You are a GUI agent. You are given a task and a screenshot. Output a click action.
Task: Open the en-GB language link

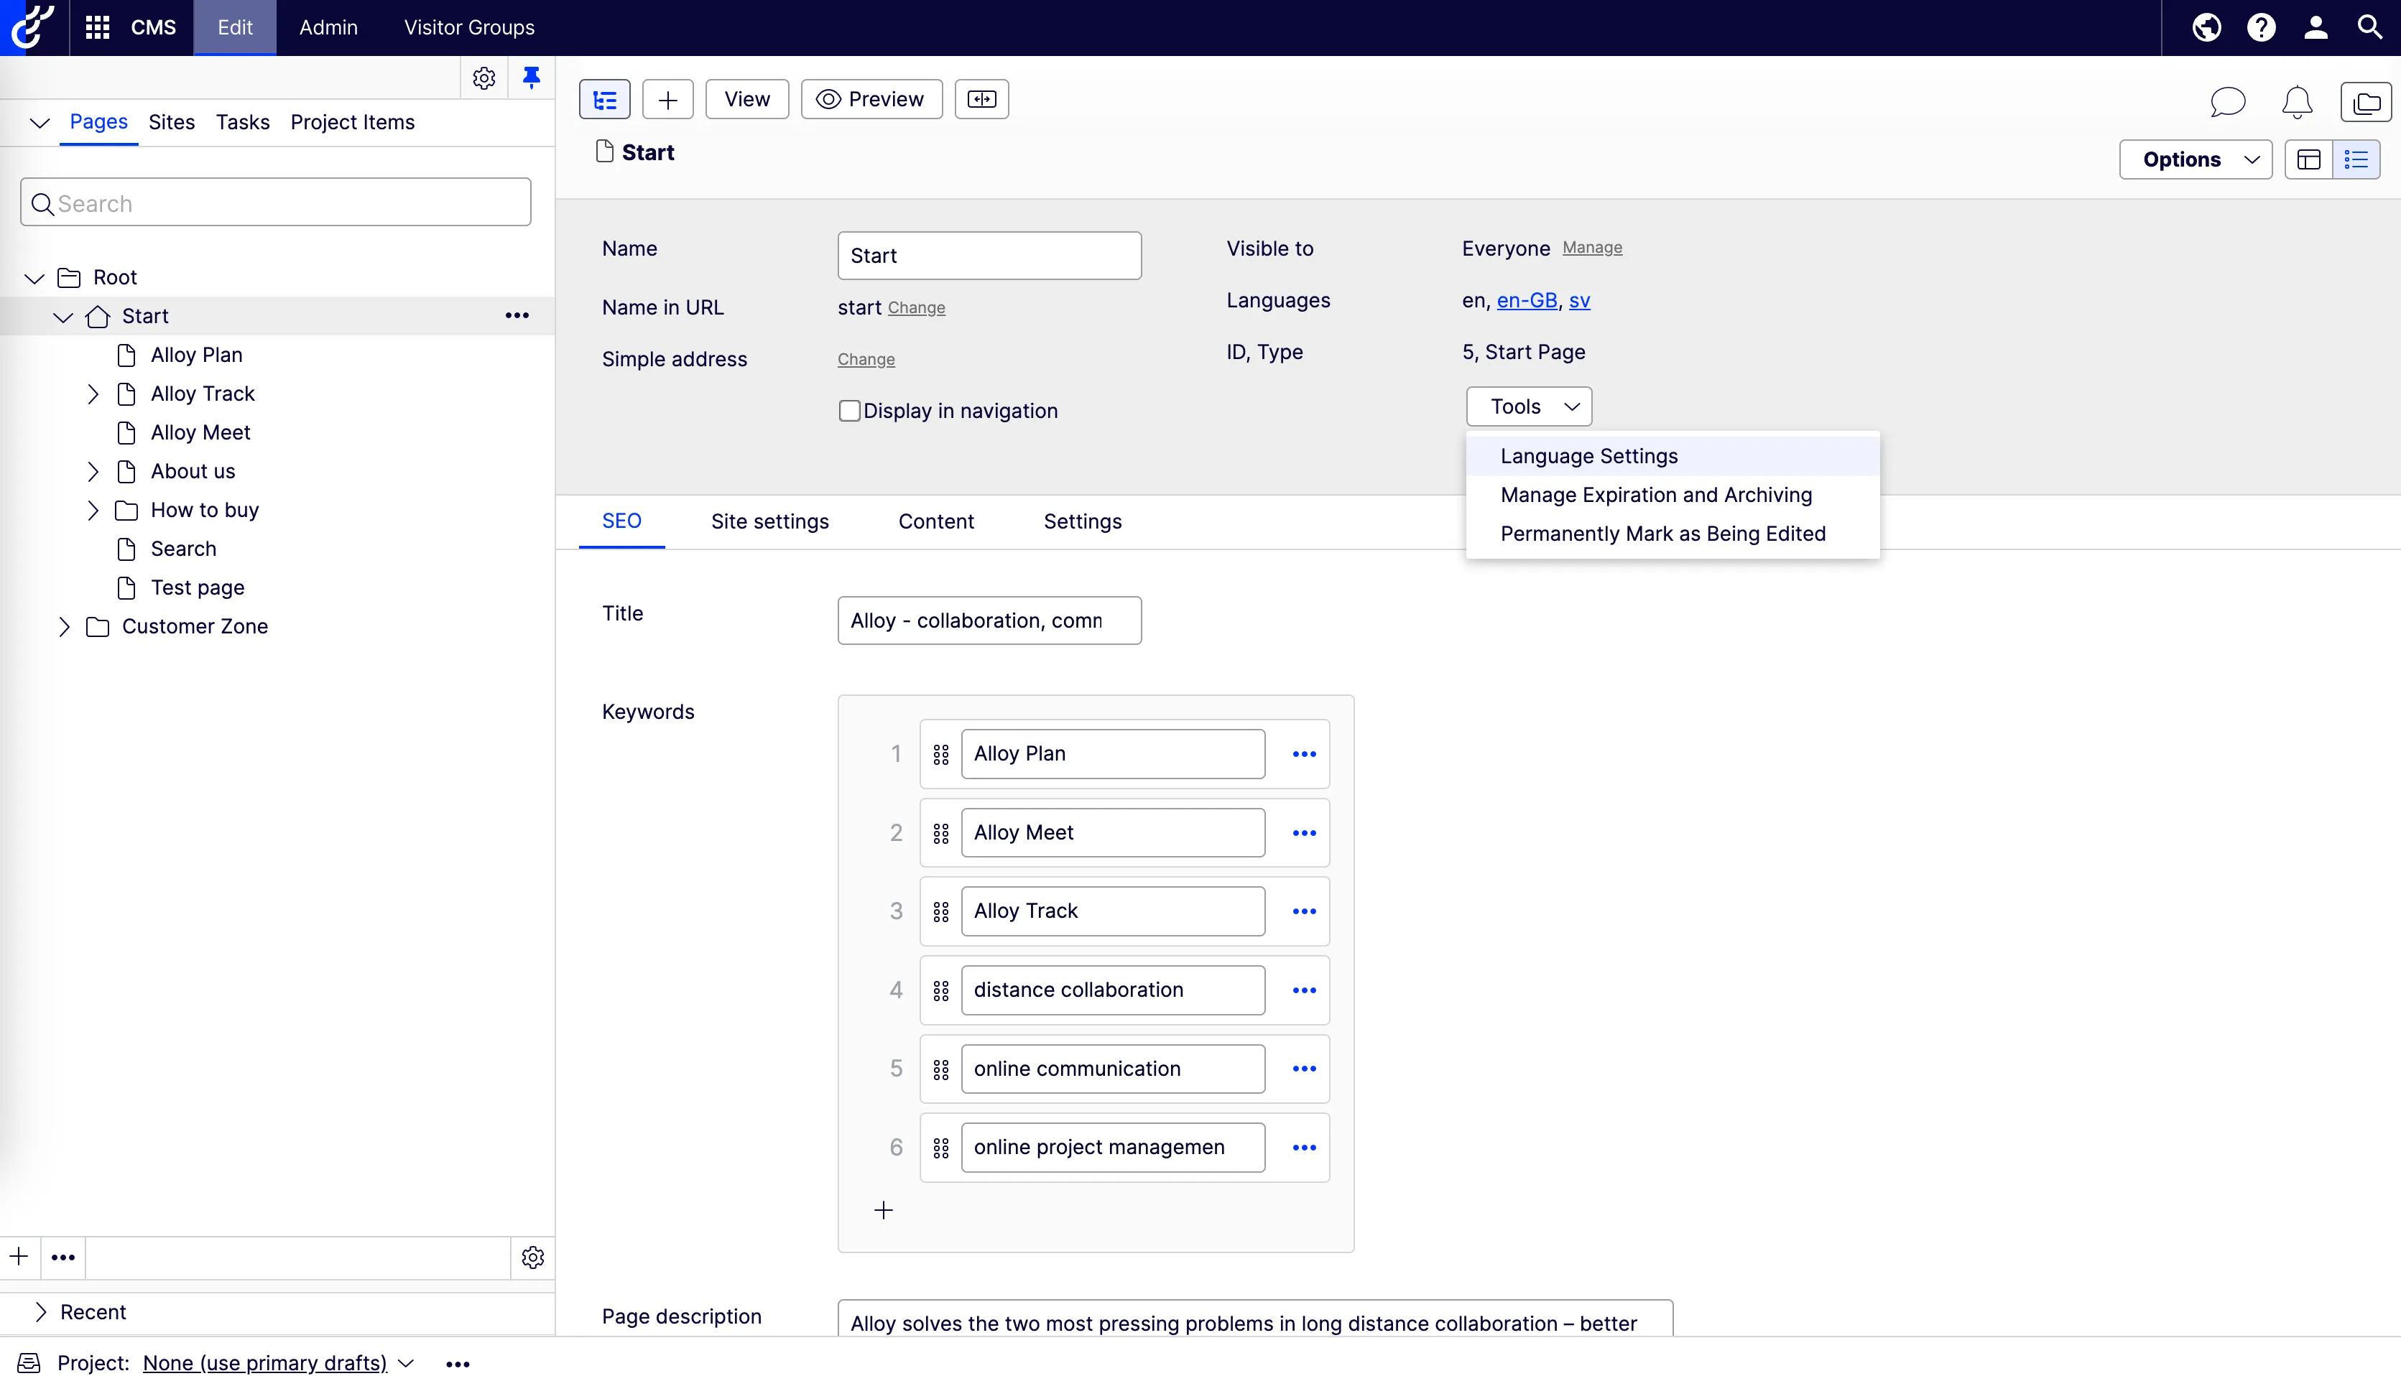[x=1527, y=300]
